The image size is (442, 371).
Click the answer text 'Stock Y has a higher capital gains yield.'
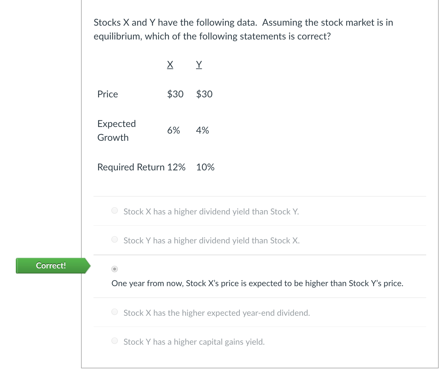pyautogui.click(x=194, y=342)
